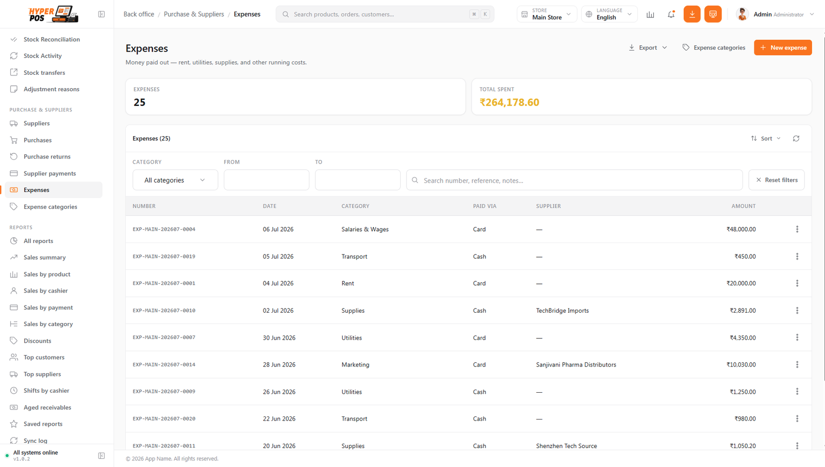Click the To date field
The width and height of the screenshot is (825, 467).
[358, 180]
